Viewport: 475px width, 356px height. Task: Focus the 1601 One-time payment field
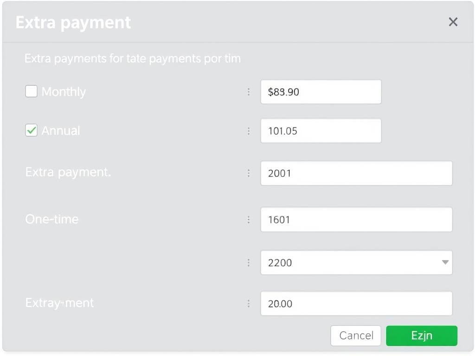356,219
